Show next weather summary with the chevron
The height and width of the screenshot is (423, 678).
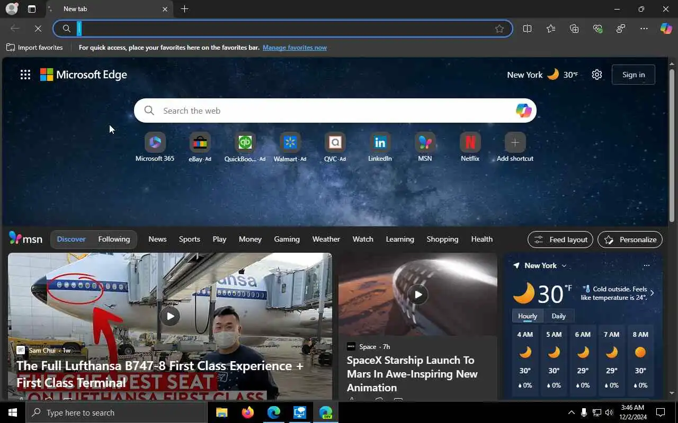(652, 293)
